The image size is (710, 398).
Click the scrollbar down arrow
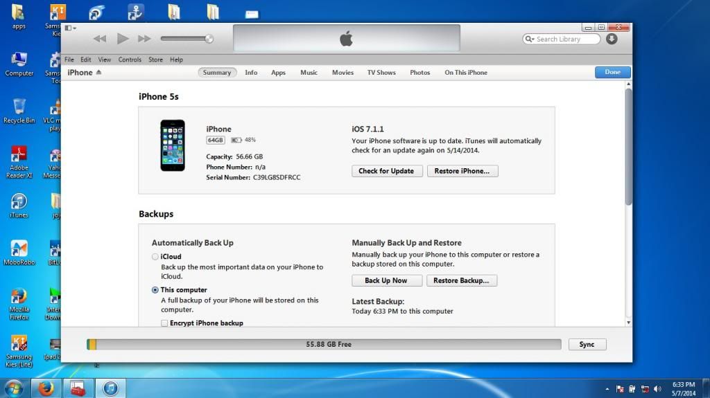click(x=628, y=323)
